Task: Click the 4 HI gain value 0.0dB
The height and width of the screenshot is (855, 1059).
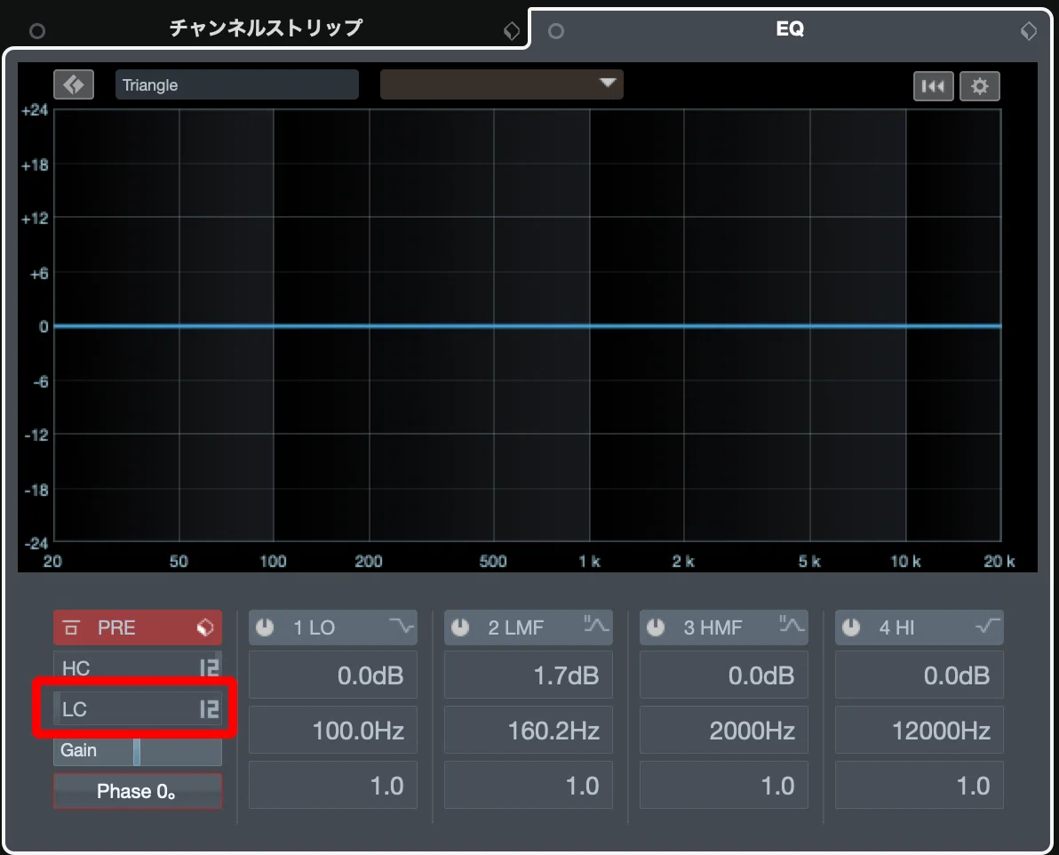Action: [x=920, y=675]
